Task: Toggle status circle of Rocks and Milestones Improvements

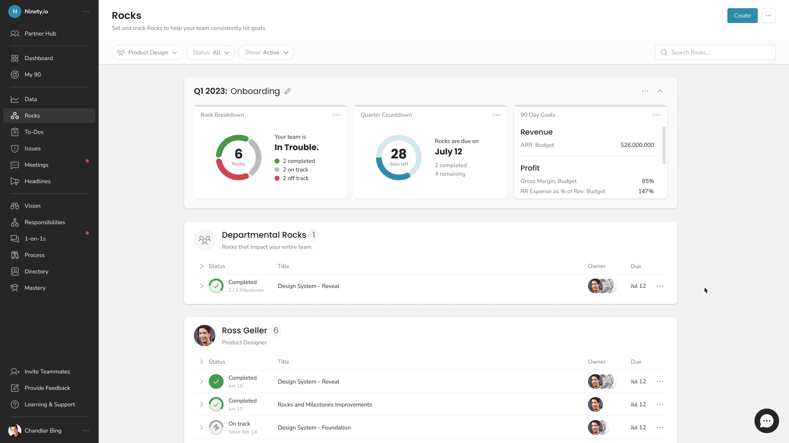Action: pyautogui.click(x=216, y=404)
